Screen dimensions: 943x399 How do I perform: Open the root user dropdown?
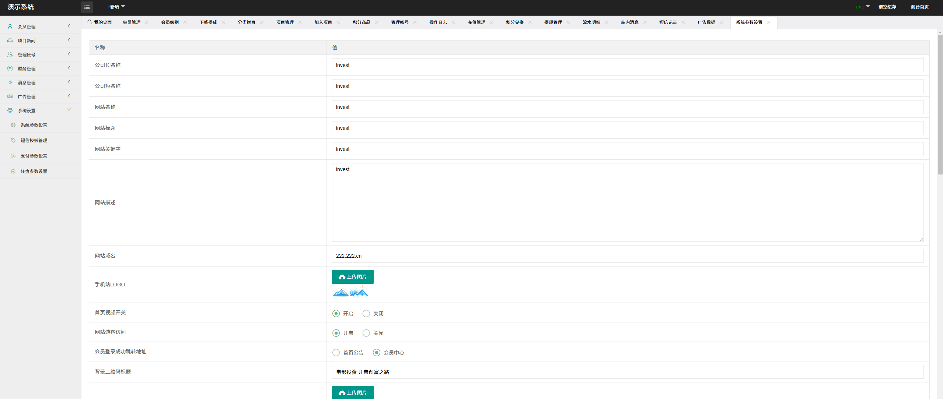863,7
